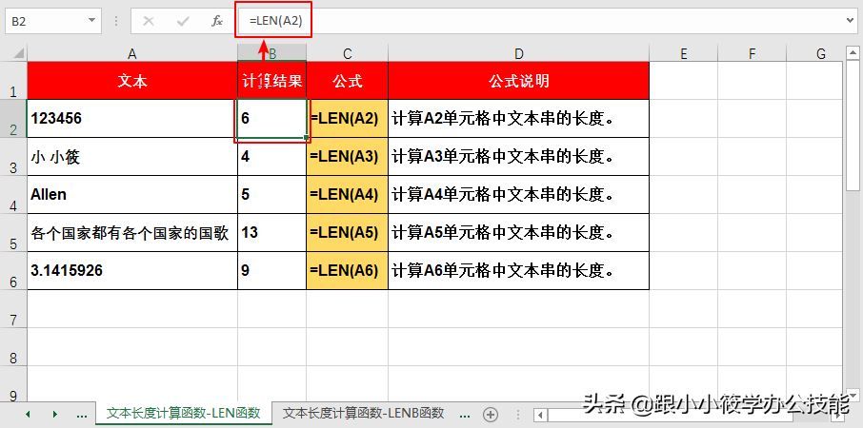Screen dimensions: 863x428
Task: Click result cell showing 4
Action: click(x=271, y=157)
